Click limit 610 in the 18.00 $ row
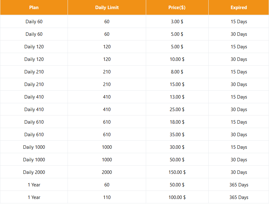This screenshot has height=204, width=269. click(107, 122)
